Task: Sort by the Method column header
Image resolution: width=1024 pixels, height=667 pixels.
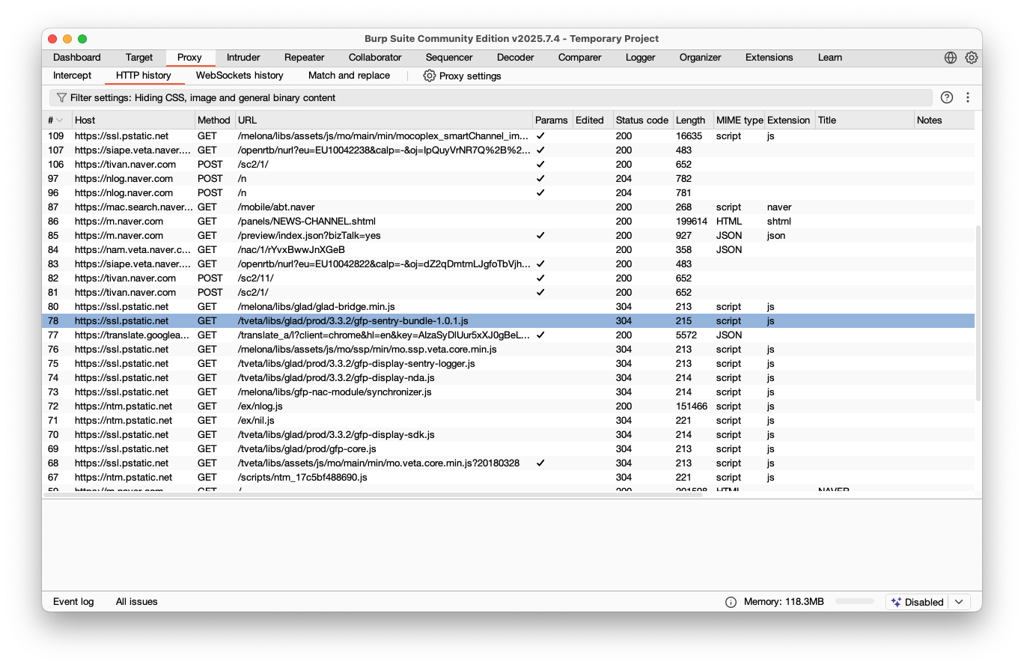Action: pyautogui.click(x=215, y=121)
